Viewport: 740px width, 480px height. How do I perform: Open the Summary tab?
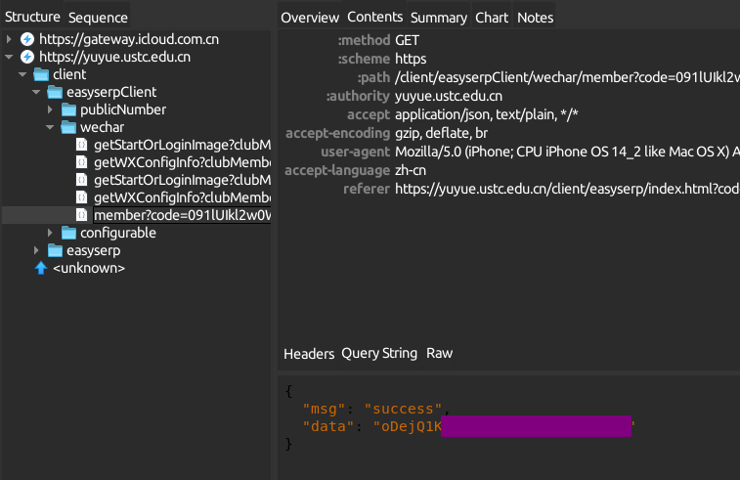click(x=438, y=18)
